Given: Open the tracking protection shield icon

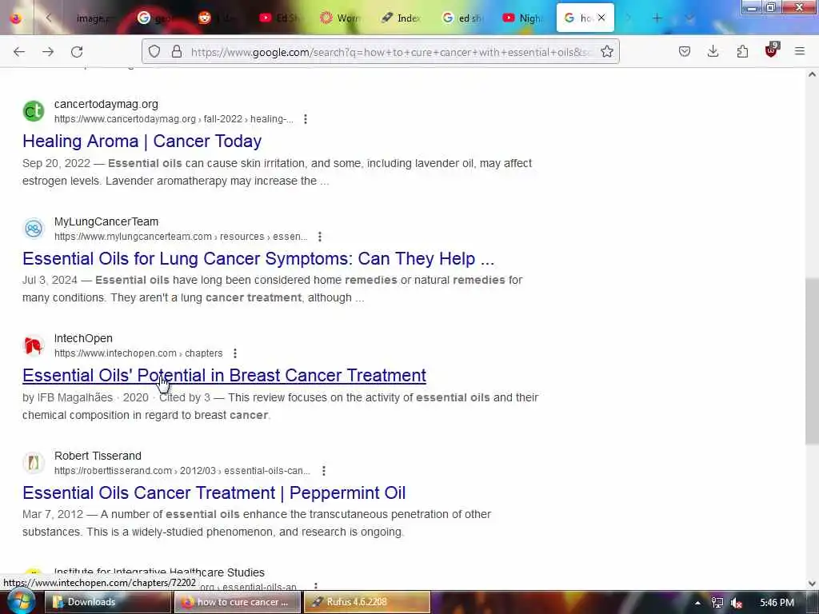Looking at the screenshot, I should (154, 52).
